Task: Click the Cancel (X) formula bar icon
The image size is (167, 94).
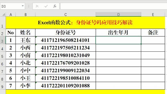Action: pyautogui.click(x=37, y=6)
